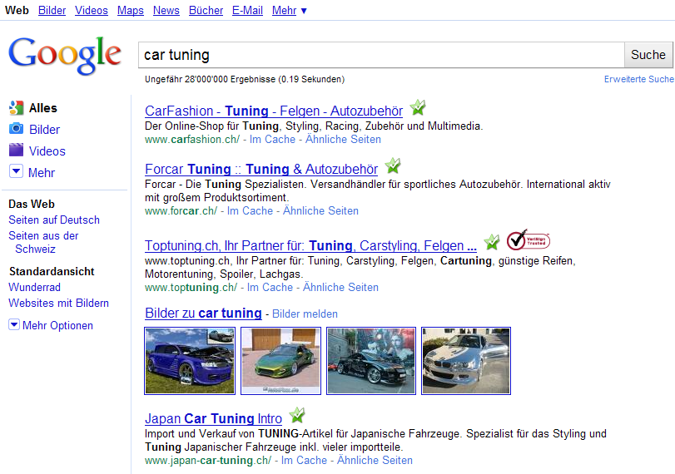Click into the car tuning search field
This screenshot has width=675, height=474.
(380, 55)
